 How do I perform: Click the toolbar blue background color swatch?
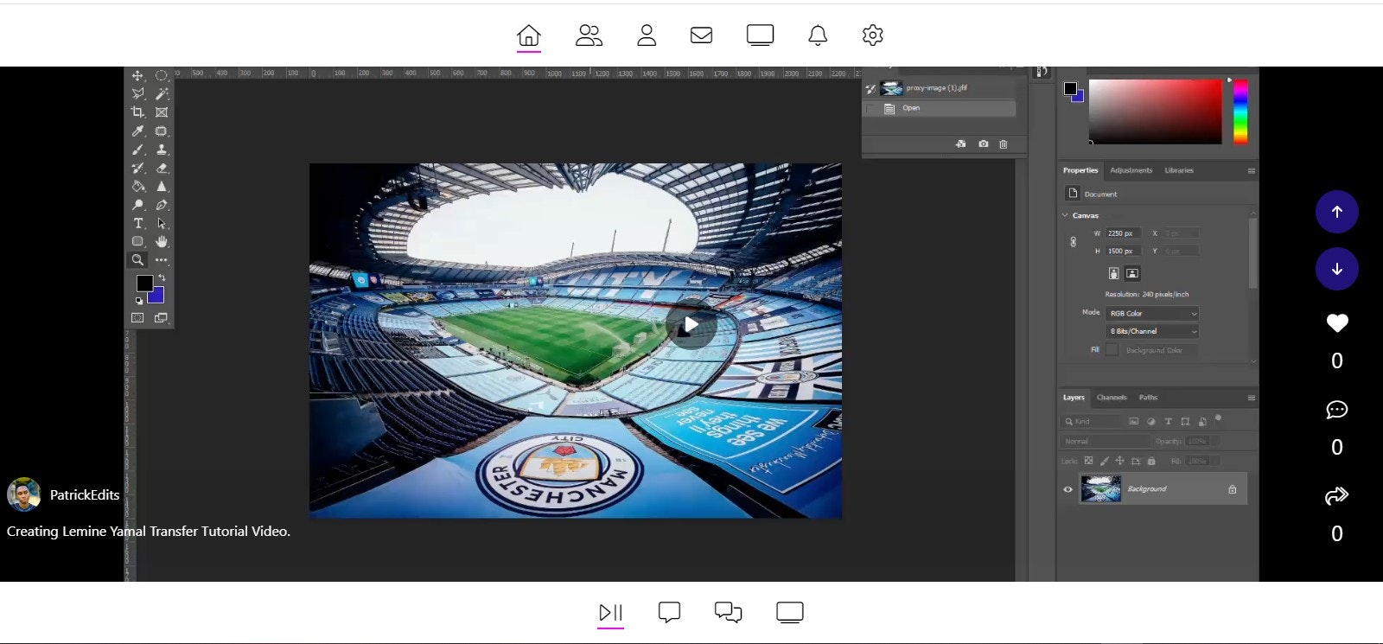coord(157,297)
